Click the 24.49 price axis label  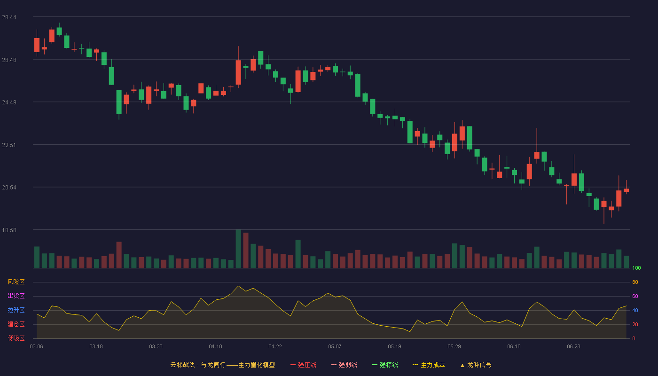[x=9, y=102]
